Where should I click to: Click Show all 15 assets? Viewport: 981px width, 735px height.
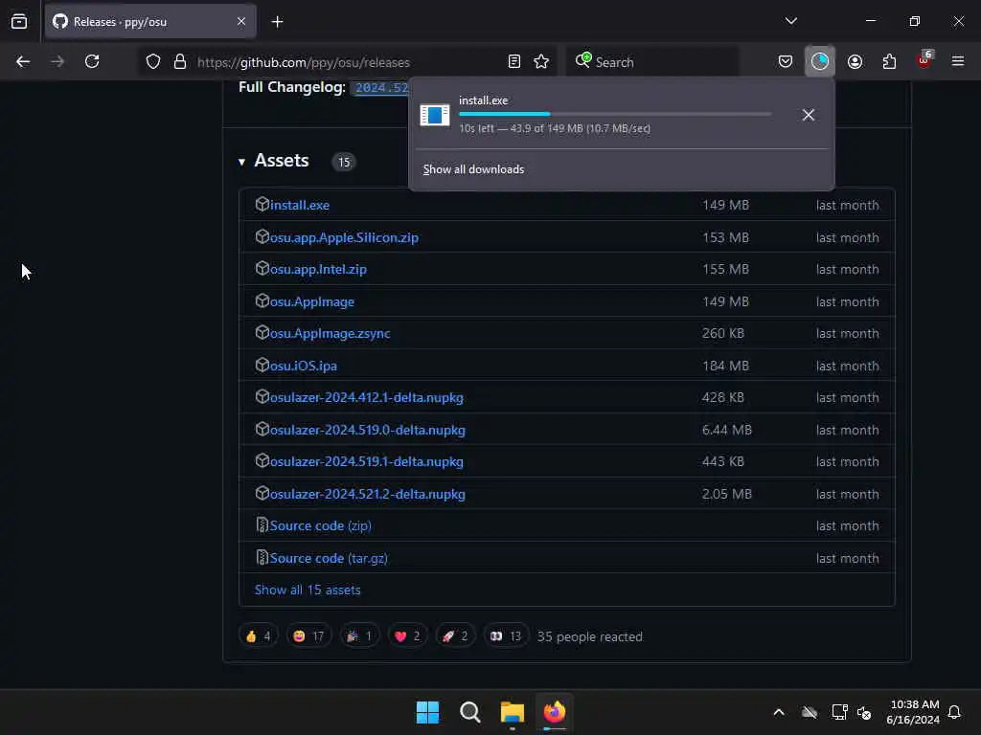308,590
